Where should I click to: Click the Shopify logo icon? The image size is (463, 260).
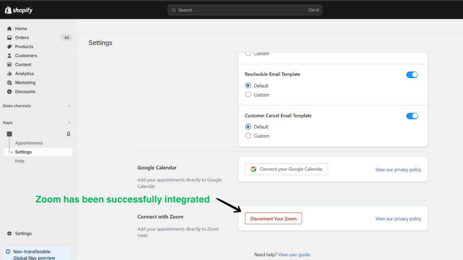click(x=8, y=10)
